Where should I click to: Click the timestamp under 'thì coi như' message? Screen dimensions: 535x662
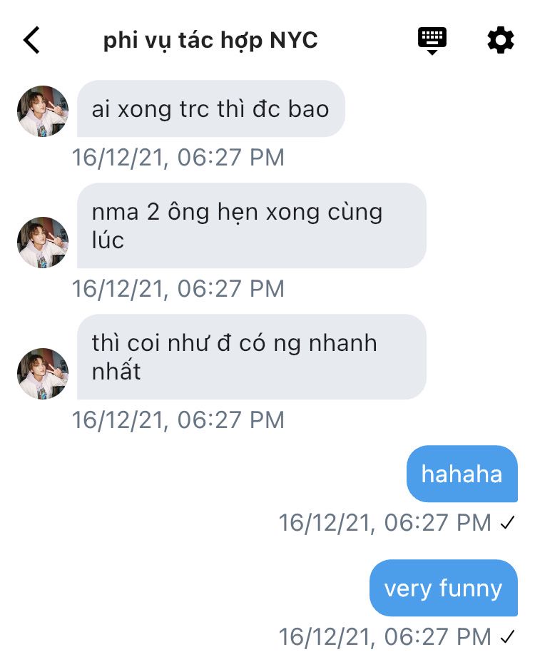click(x=178, y=420)
